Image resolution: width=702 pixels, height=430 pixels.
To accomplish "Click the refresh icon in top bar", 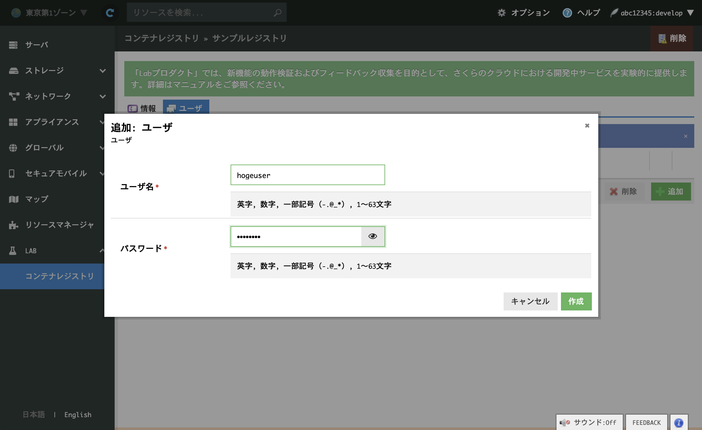I will point(110,13).
